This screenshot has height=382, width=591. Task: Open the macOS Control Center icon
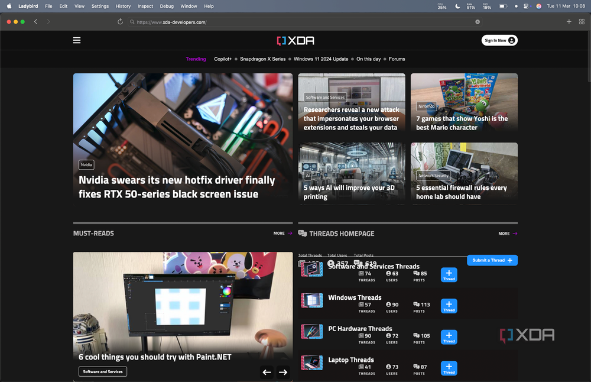[526, 6]
